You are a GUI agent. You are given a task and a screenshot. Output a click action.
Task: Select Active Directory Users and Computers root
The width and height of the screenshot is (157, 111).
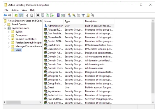(x=25, y=21)
